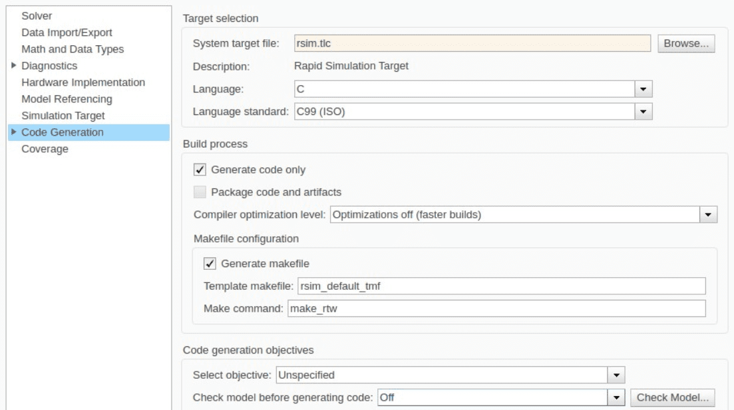The image size is (734, 410).
Task: Open Compiler optimization level dropdown
Action: [x=707, y=215]
